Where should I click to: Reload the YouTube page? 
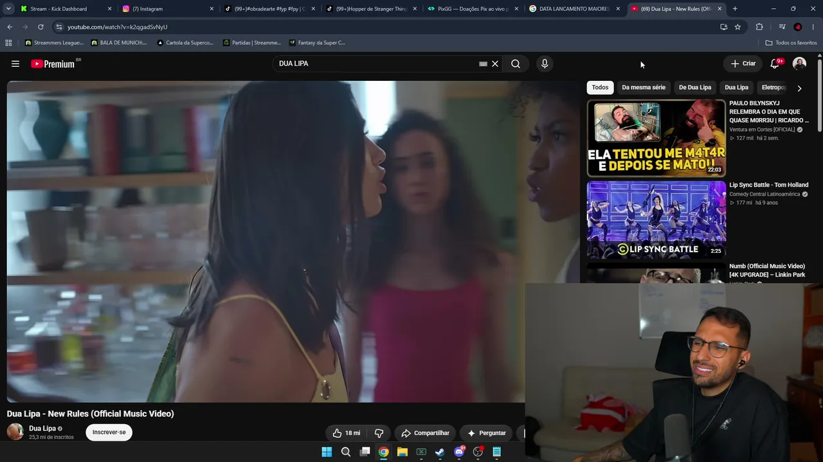point(41,27)
